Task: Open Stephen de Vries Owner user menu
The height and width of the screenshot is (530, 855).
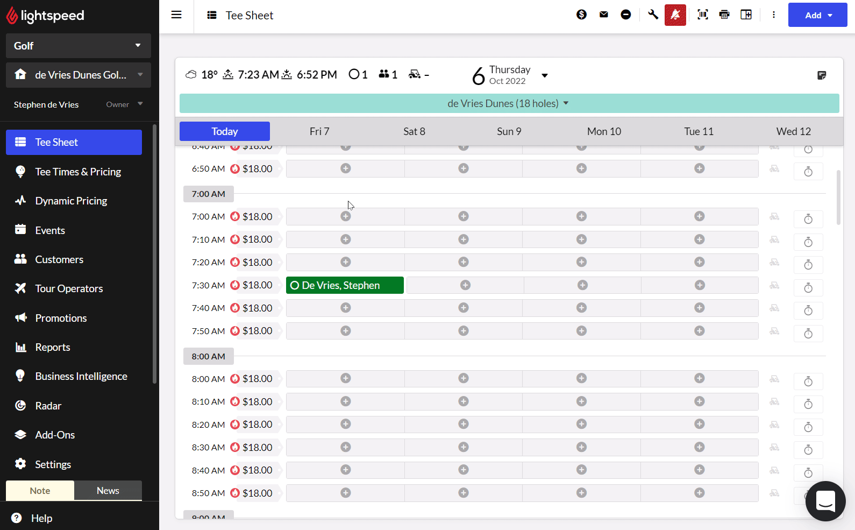Action: pos(79,104)
